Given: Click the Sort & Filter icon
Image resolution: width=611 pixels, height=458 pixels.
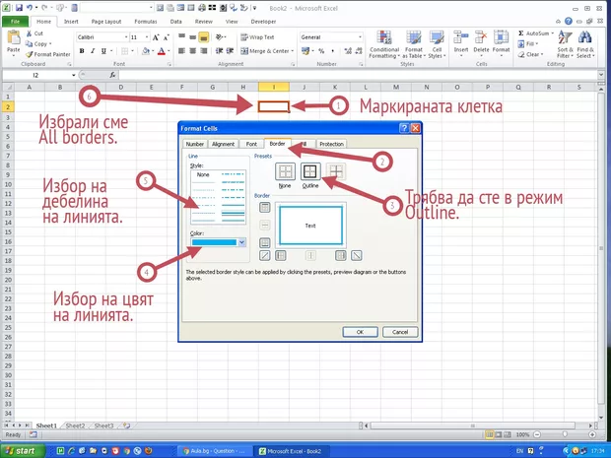Looking at the screenshot, I should 565,45.
